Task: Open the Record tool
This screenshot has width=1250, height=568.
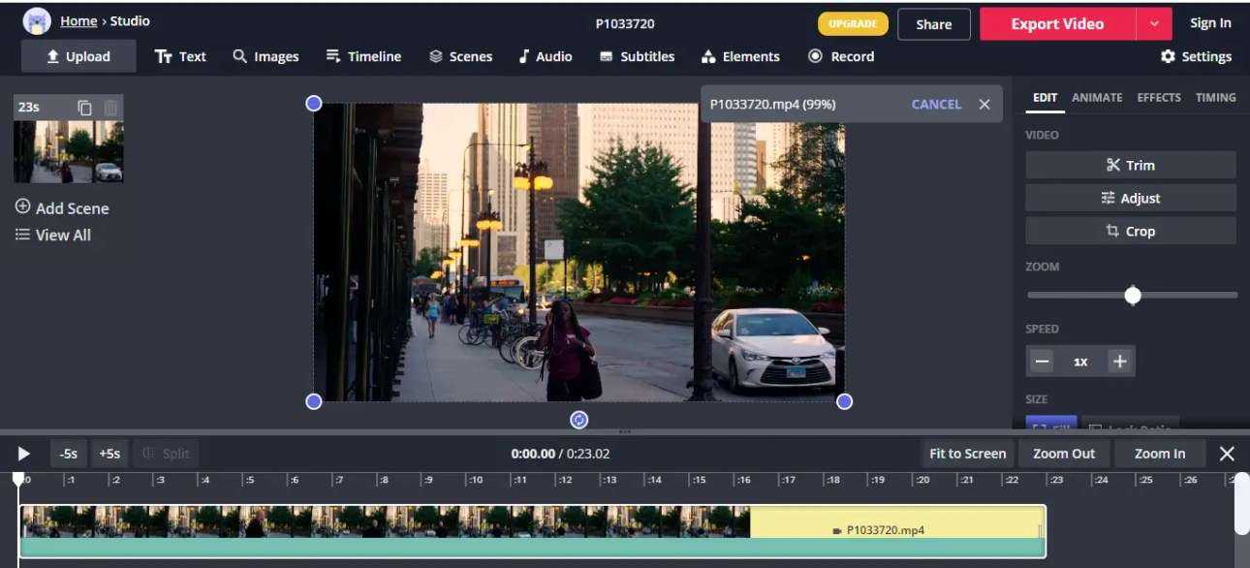Action: coord(841,56)
